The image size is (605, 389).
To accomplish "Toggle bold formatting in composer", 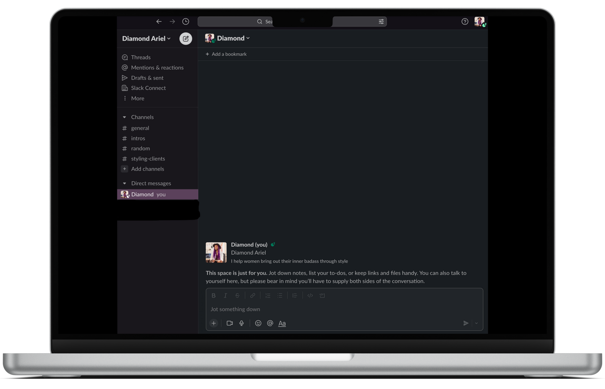I will coord(213,296).
